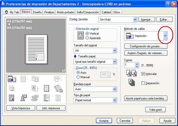Image resolution: width=178 pixels, height=126 pixels.
Task: Click Ajuste papel para cada bandeja...
Action: coord(146,98)
